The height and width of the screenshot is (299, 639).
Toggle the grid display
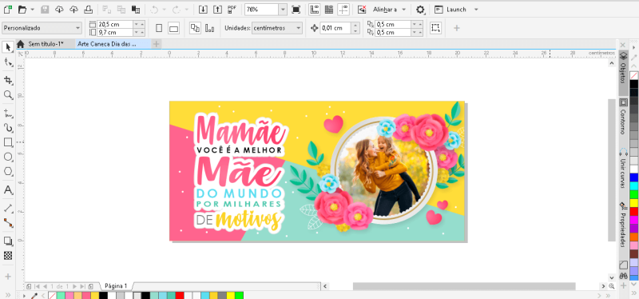pyautogui.click(x=328, y=9)
